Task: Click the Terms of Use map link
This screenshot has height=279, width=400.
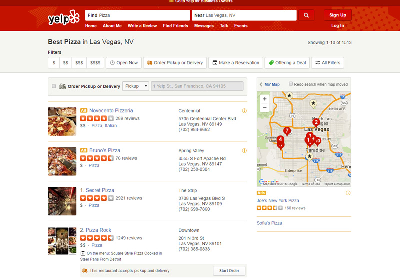Action: tap(310, 184)
